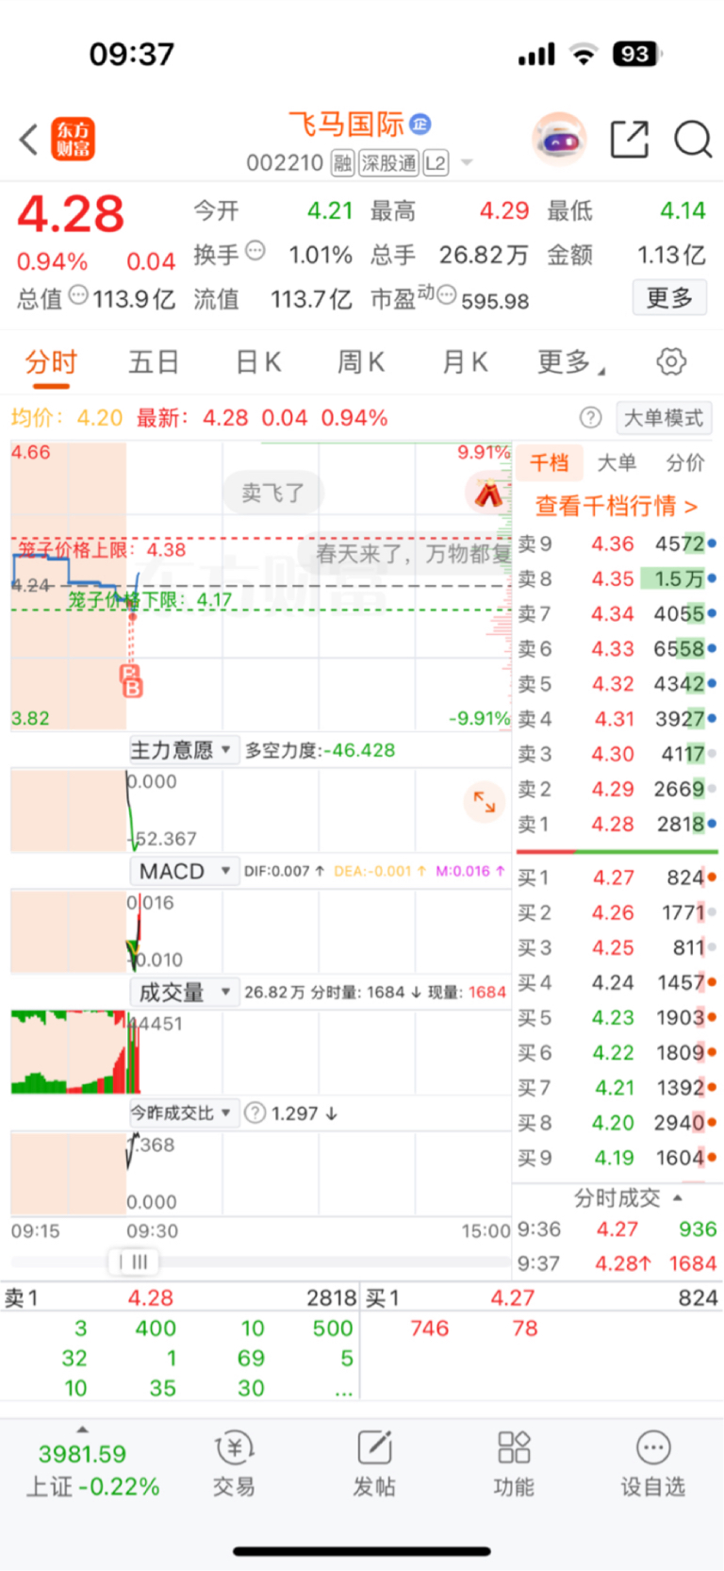Open the 东方财富 orange logo
Image resolution: width=724 pixels, height=1571 pixels.
tap(73, 140)
